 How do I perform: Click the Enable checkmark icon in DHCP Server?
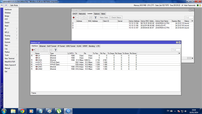pyautogui.click(x=82, y=17)
